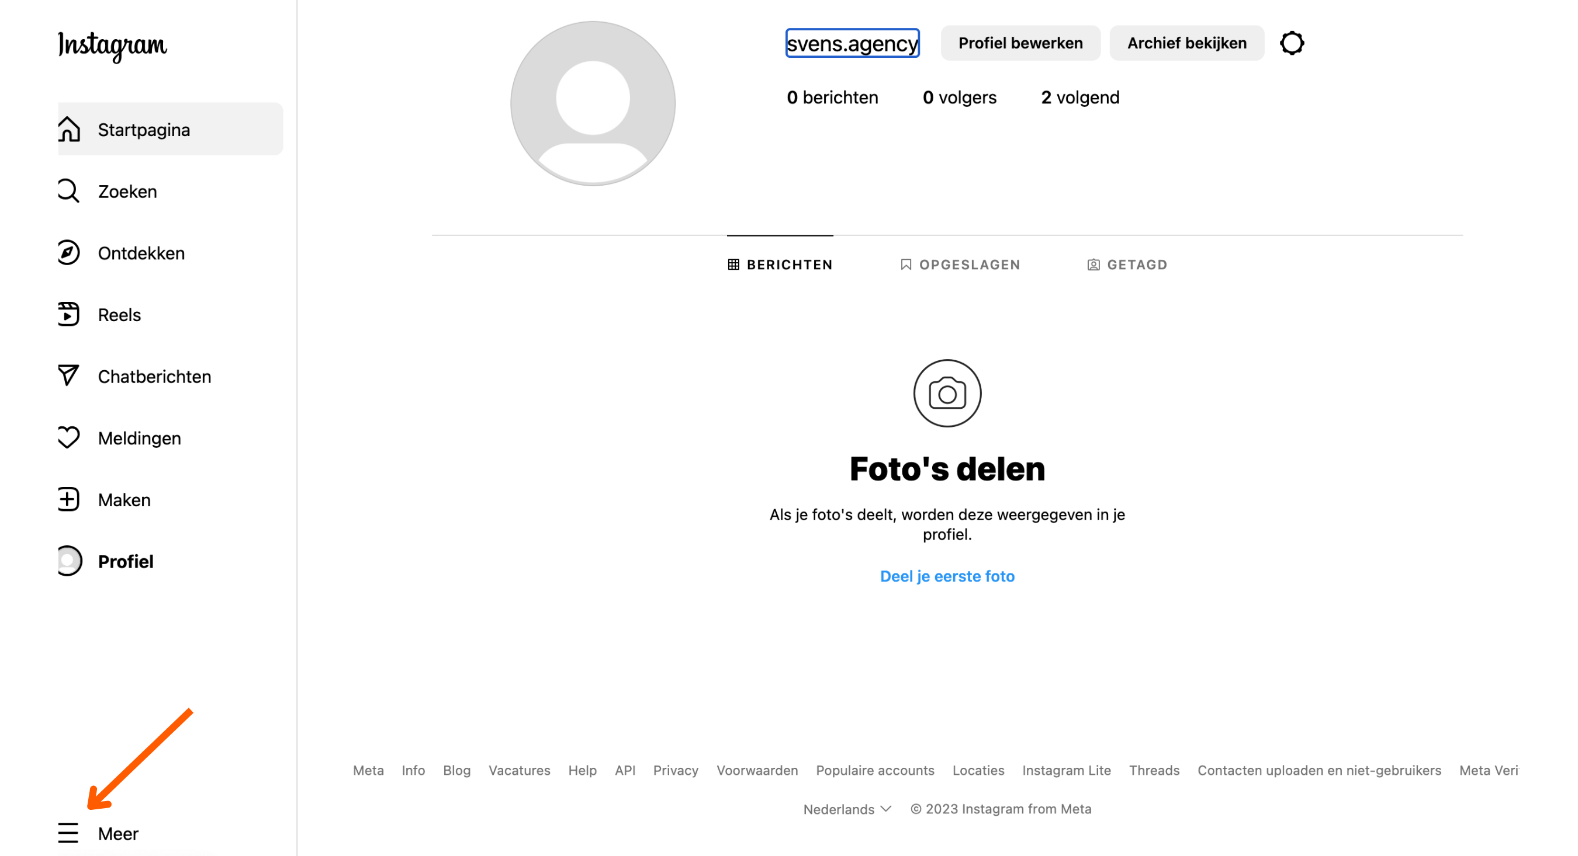Click the camera icon above Foto's delen

click(x=947, y=394)
